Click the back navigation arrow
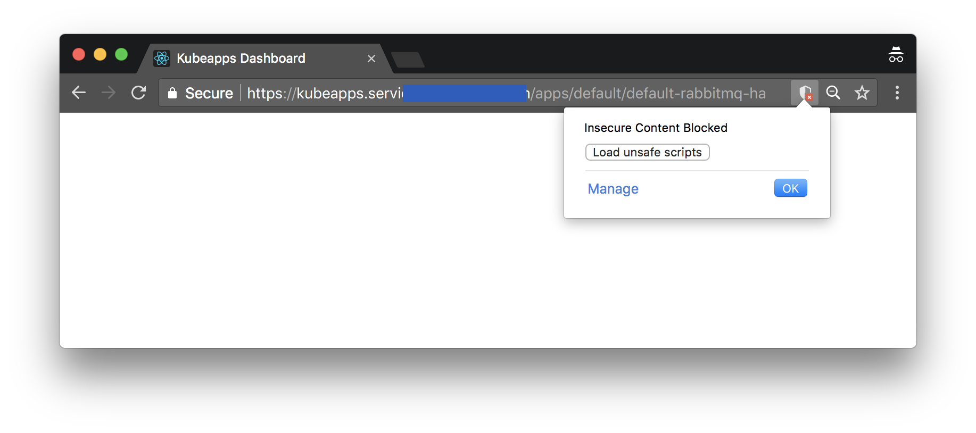 coord(78,92)
